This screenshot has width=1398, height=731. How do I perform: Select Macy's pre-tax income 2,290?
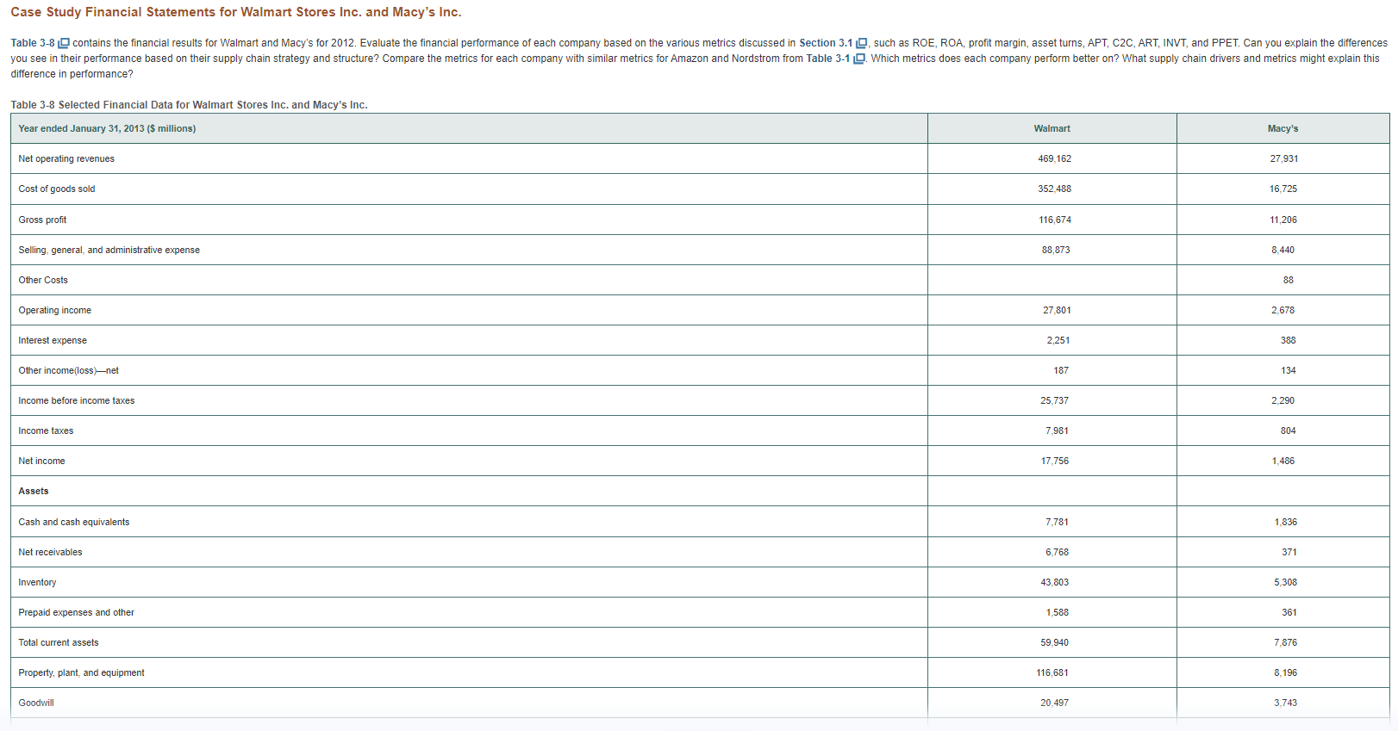click(x=1283, y=400)
